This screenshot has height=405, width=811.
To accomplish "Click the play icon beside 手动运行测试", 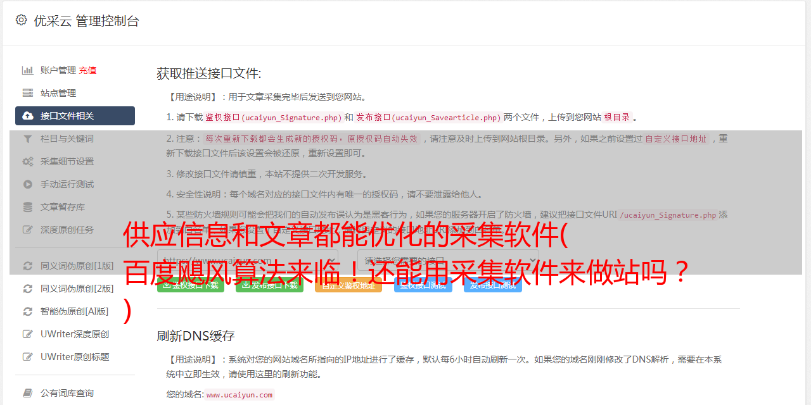I will click(28, 184).
